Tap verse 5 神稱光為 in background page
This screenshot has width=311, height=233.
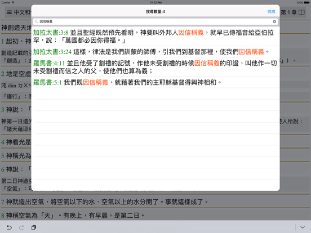16,156
